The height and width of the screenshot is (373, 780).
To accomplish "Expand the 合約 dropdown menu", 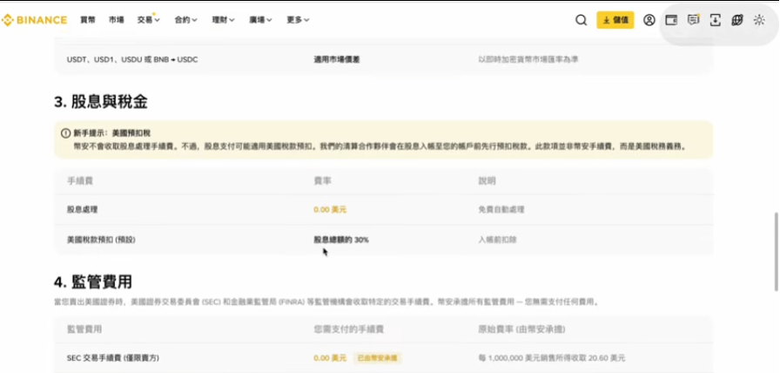I will pyautogui.click(x=186, y=20).
